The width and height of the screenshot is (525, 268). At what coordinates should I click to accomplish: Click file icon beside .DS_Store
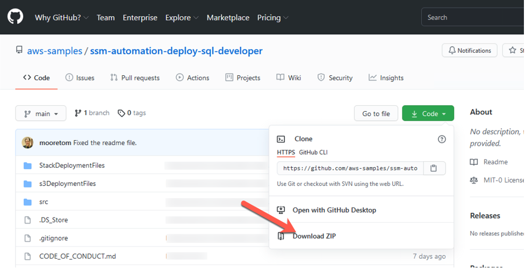pos(28,220)
